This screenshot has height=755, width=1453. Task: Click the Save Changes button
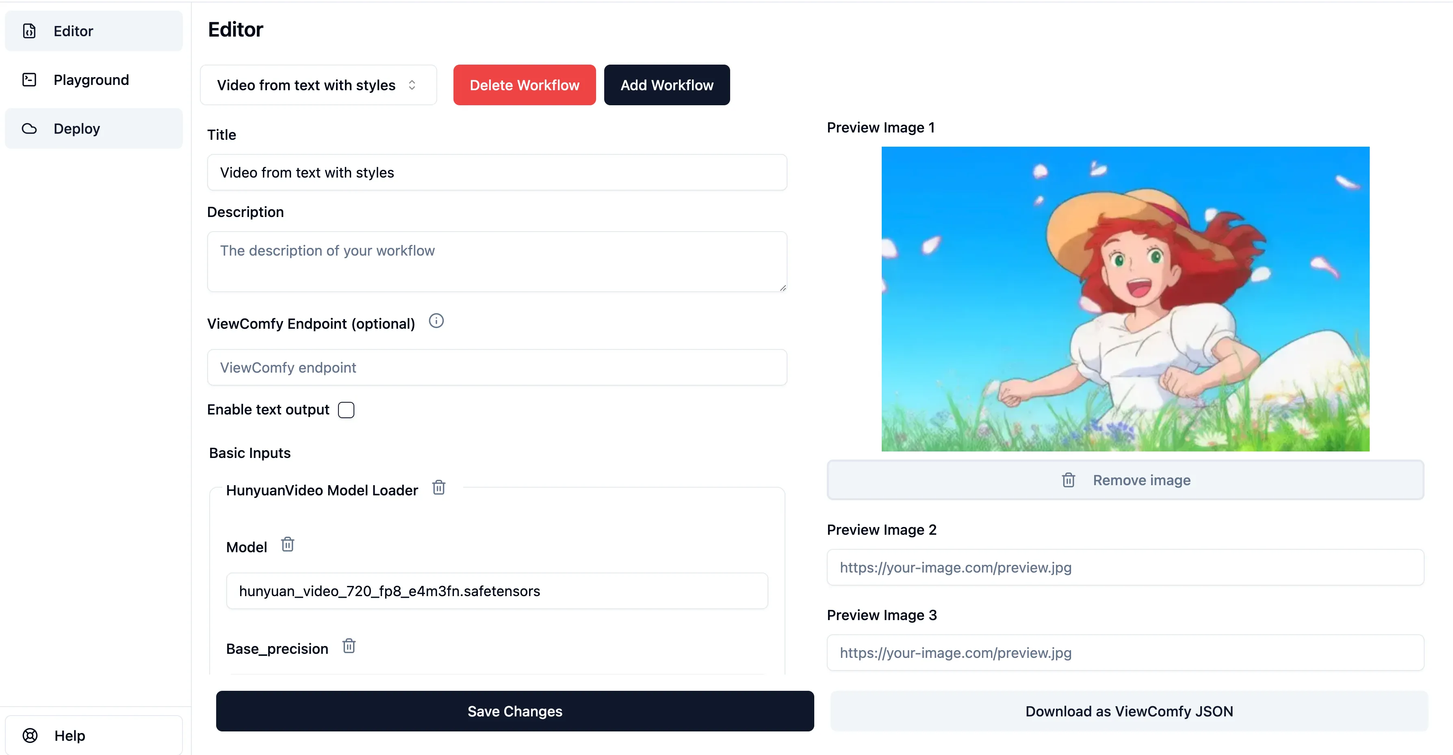coord(515,711)
